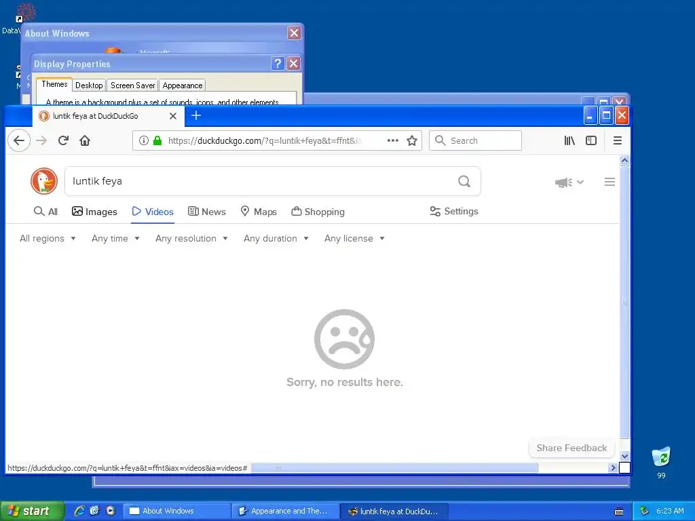Click the Display Properties help question button

pyautogui.click(x=278, y=63)
